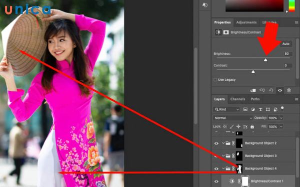Click folder icon of Background Object 4
Viewport: 300px width, 187px height.
coord(228,169)
